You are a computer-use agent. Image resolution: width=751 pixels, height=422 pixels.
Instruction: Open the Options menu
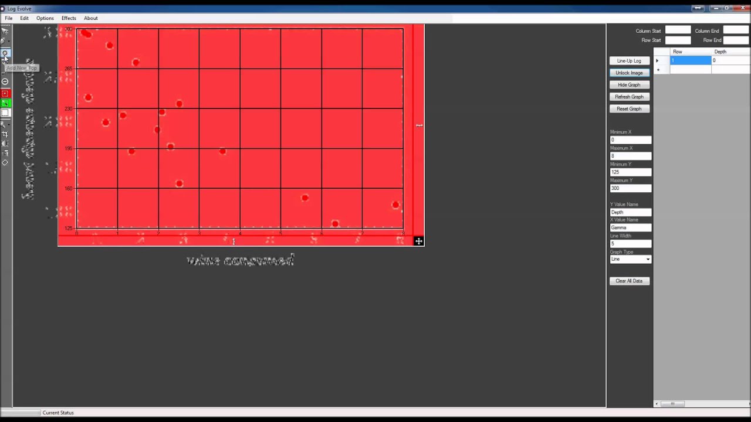pos(45,18)
